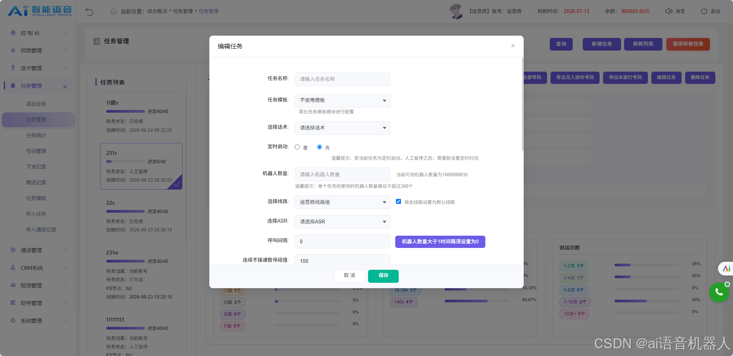The image size is (733, 356).
Task: Expand the 通话管理 sidebar chevron
Action: point(66,250)
